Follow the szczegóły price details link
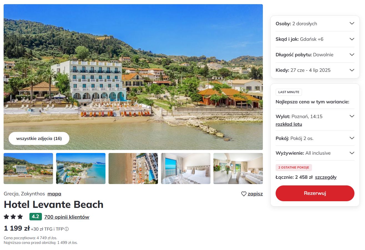The image size is (365, 250). (x=326, y=177)
